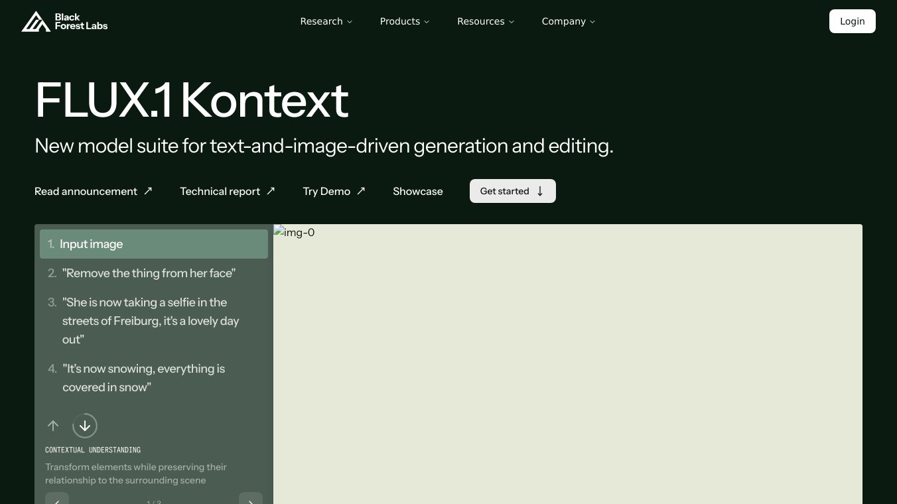Click the CONTEXTUAL UNDERSTANDING label

click(93, 450)
